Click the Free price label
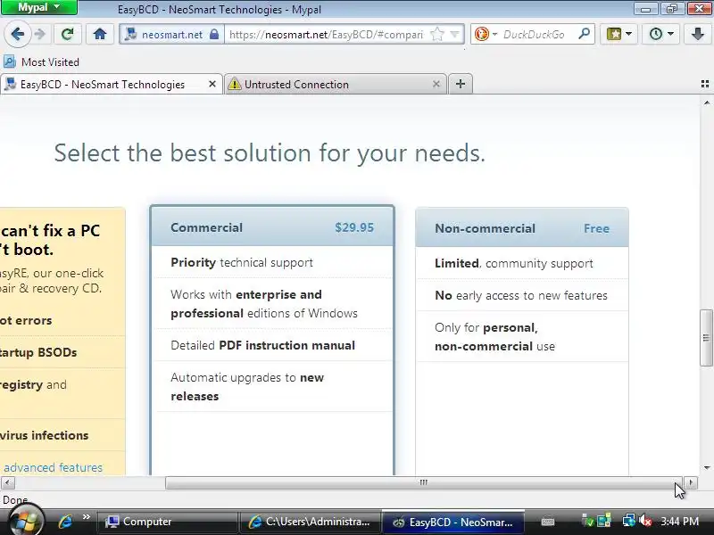714x535 pixels. 596,228
